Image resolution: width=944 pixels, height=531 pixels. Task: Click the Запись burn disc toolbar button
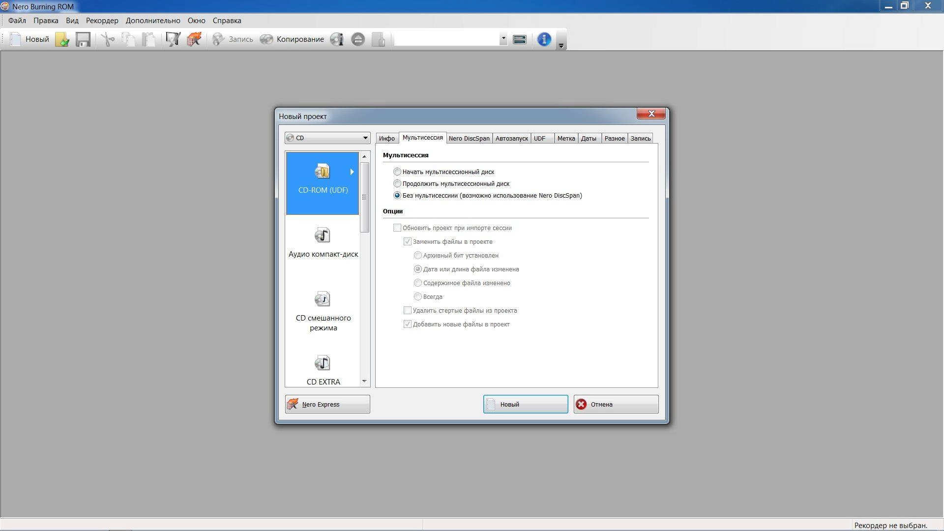[233, 39]
